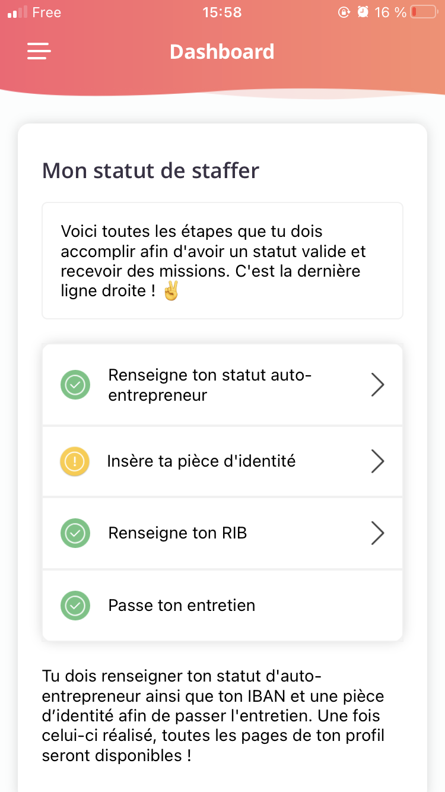Tap the alarm clock status icon

[363, 12]
